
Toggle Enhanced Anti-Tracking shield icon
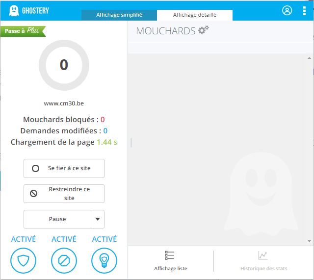pyautogui.click(x=23, y=260)
